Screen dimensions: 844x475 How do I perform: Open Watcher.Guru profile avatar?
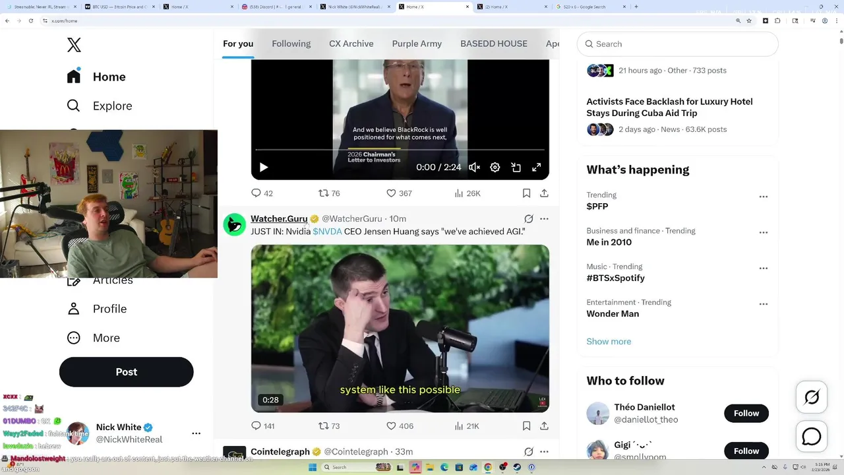[235, 225]
